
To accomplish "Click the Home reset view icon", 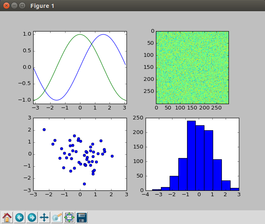I will tap(7, 217).
